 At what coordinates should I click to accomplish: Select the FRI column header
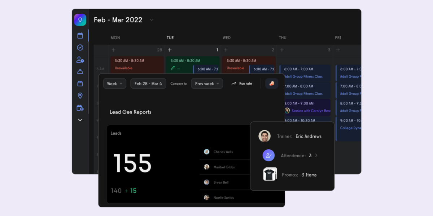(338, 38)
